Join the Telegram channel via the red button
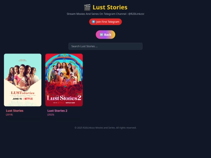The width and height of the screenshot is (211, 158). pos(105,22)
